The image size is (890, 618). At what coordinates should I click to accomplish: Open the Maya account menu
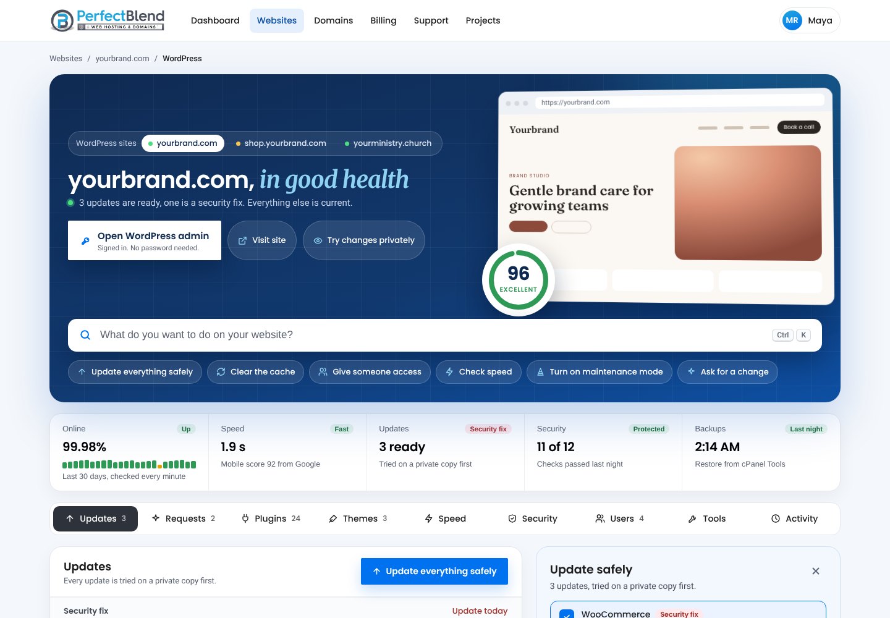coord(810,20)
